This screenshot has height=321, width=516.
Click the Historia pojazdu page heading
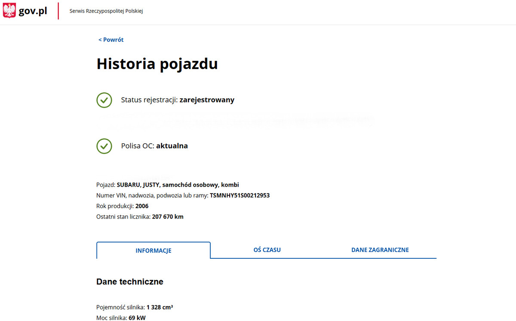point(157,64)
